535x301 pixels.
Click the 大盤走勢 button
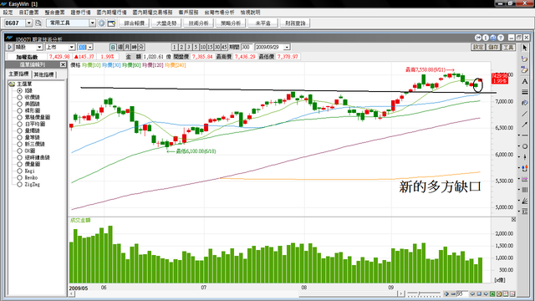pos(166,23)
